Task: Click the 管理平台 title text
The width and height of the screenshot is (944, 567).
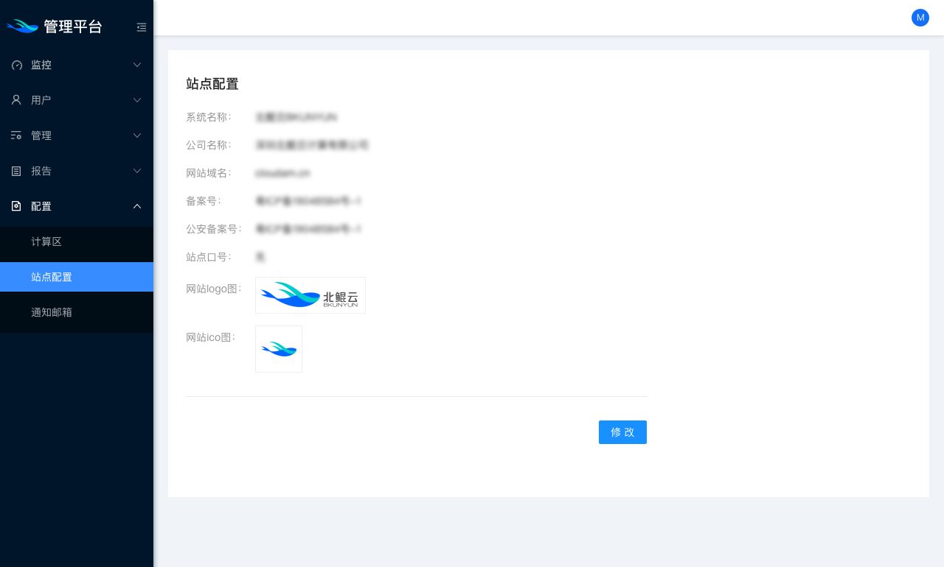Action: 73,27
